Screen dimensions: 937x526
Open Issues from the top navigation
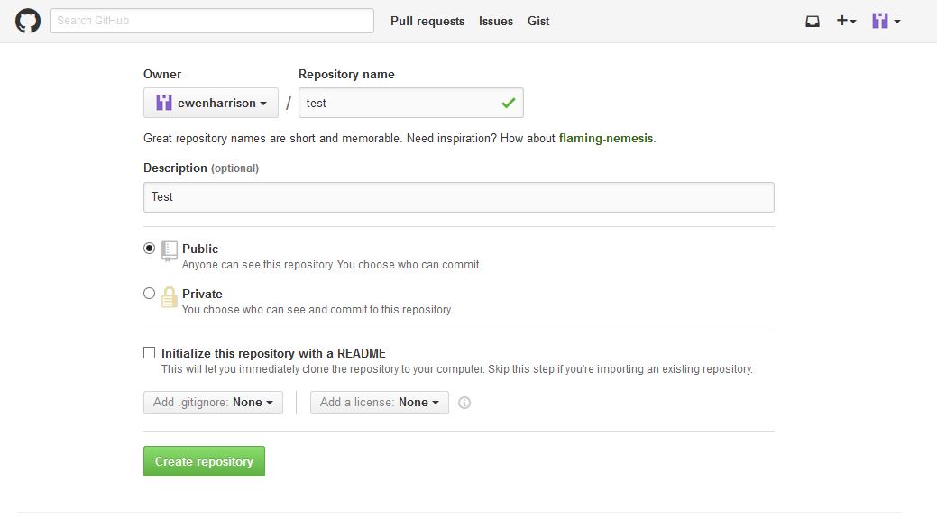click(496, 21)
